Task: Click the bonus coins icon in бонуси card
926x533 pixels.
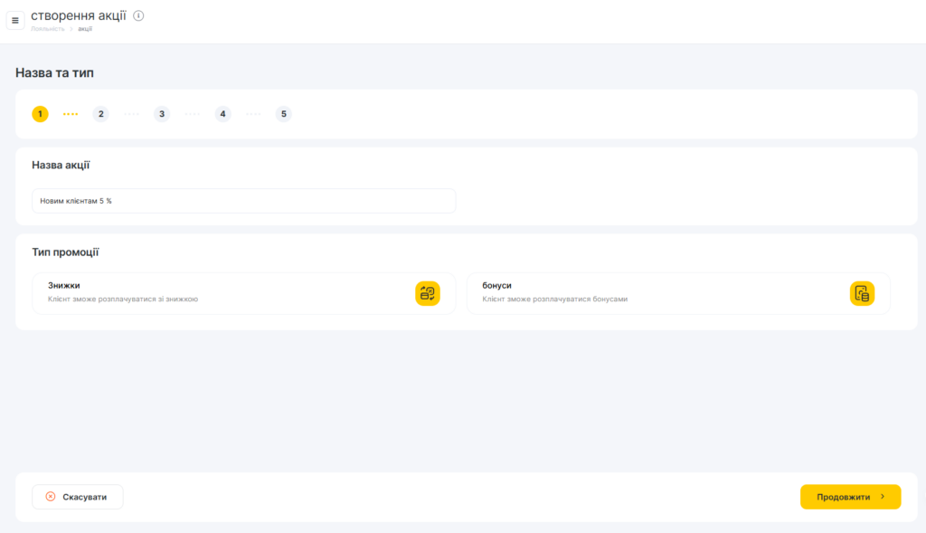Action: coord(862,293)
